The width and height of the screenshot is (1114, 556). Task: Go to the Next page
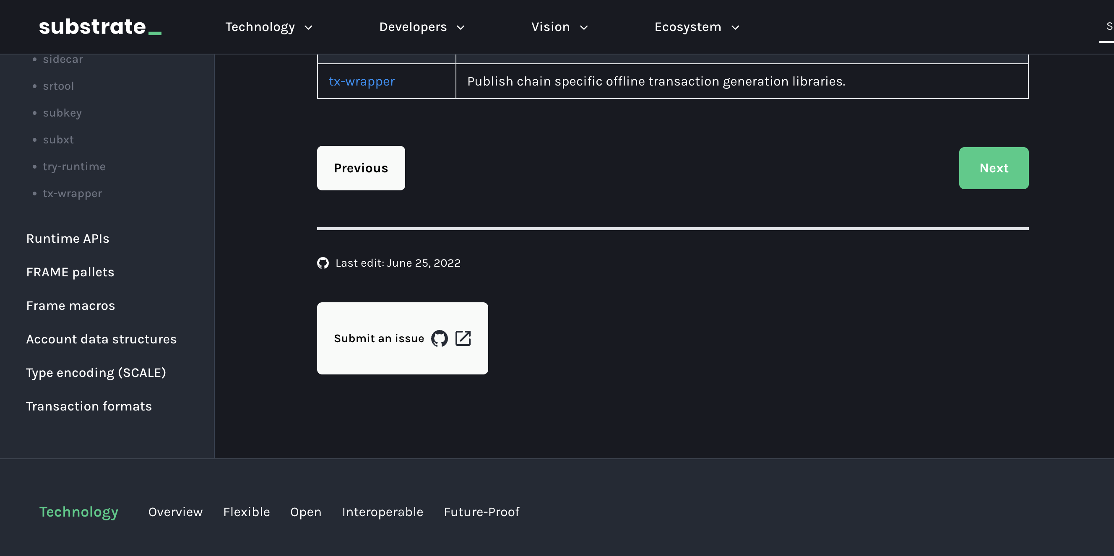pyautogui.click(x=993, y=168)
